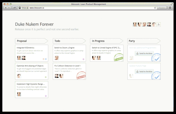Open the Implement High Dynamic Range card
176x114 pixels.
point(32,89)
